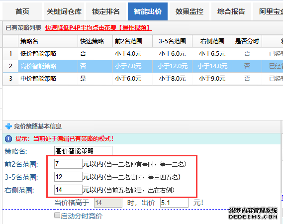Click the 出价 input showing 5.1
The height and width of the screenshot is (224, 283).
click(174, 203)
